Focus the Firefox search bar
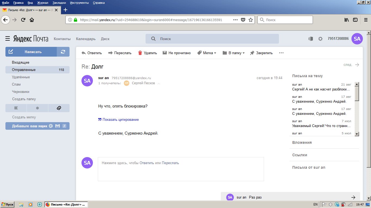The height and width of the screenshot is (208, 371). tap(285, 20)
